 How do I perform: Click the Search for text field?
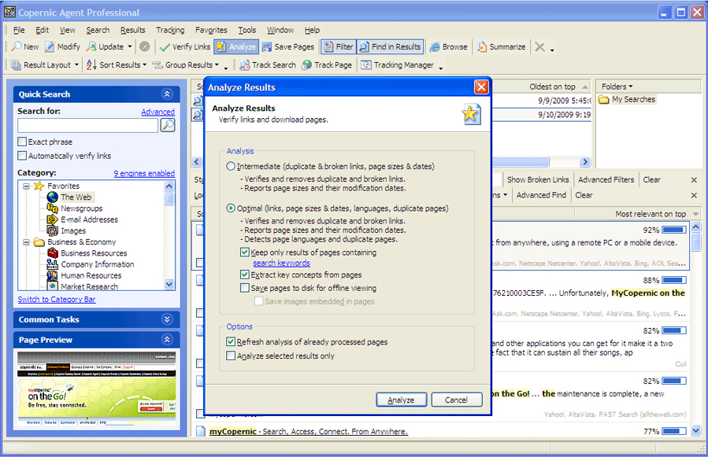87,126
